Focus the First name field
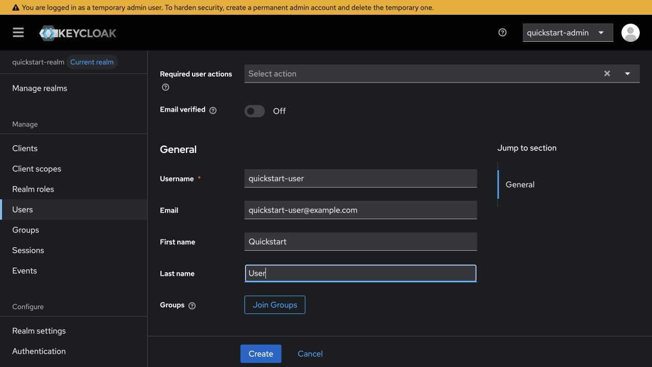 361,242
